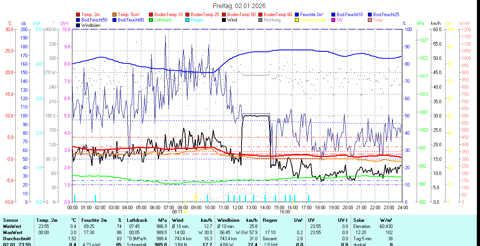The image size is (480, 246).
Task: Click the sunrise sun icon at 08:11
Action: (185, 211)
